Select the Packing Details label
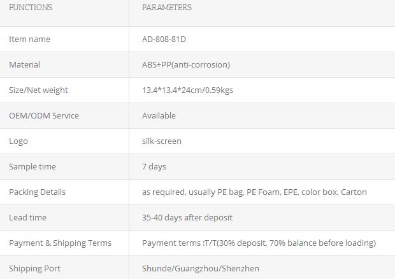This screenshot has height=279, width=395. coord(38,192)
